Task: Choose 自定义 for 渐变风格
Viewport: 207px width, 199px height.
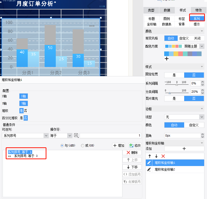Action: [x=184, y=38]
